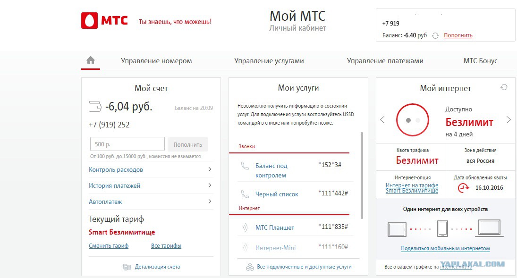This screenshot has width=517, height=278.
Task: Refresh the Мой интернет panel
Action: [504, 87]
